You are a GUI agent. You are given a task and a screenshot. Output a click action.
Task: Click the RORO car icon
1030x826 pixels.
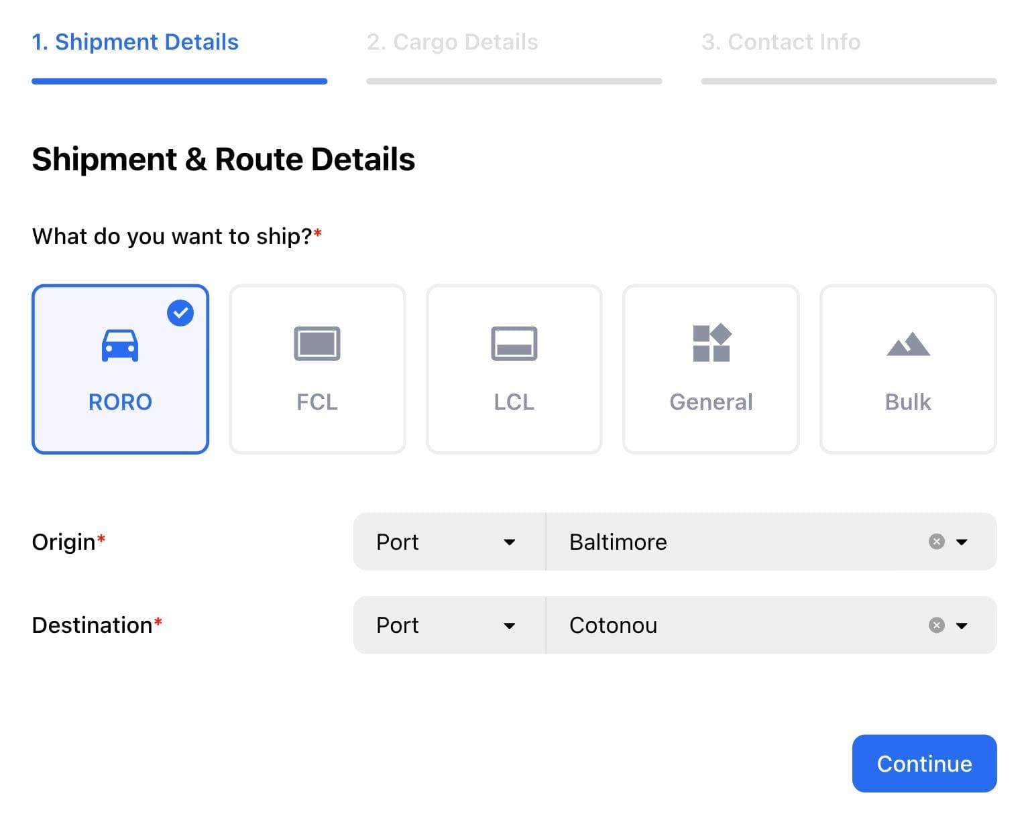click(x=120, y=345)
